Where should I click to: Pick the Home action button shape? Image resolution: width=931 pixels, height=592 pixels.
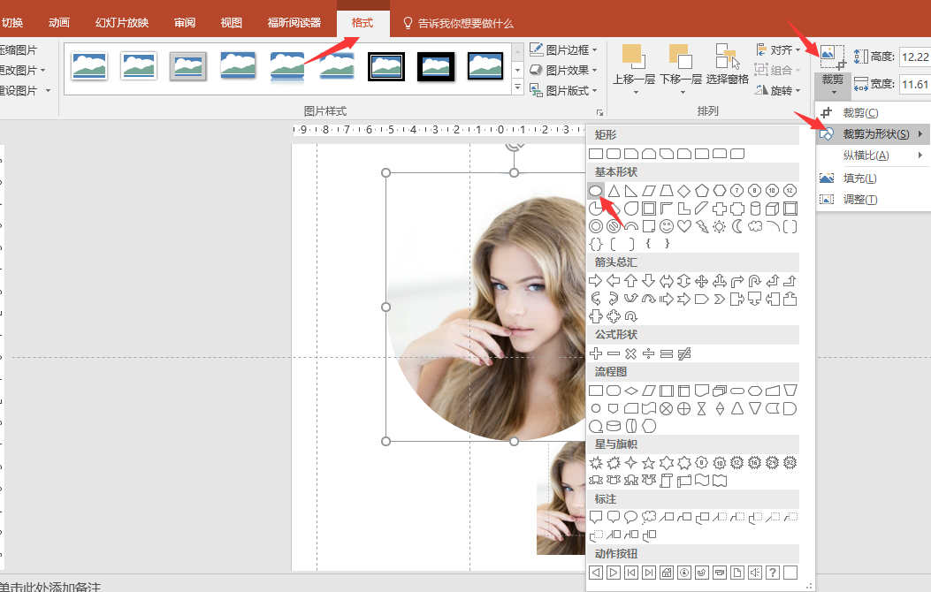point(667,573)
